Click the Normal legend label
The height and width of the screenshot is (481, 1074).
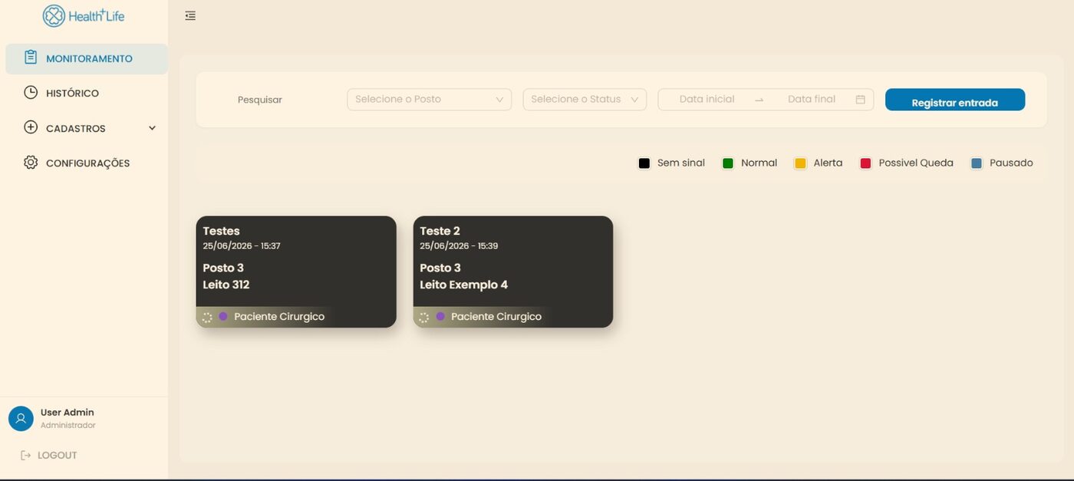click(759, 163)
